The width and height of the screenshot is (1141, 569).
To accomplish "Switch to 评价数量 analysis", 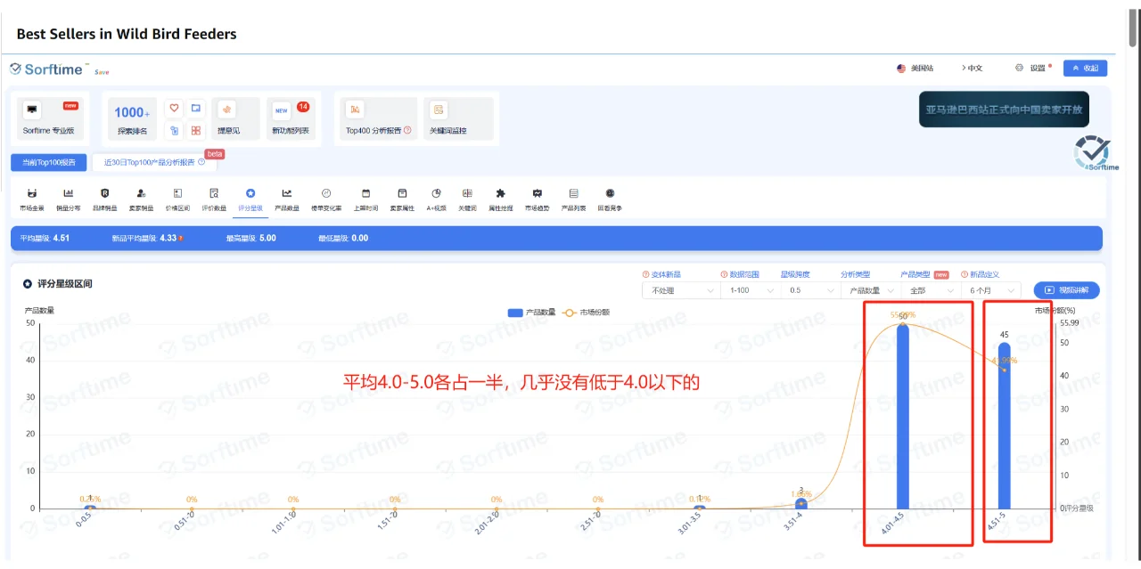I will pyautogui.click(x=214, y=197).
